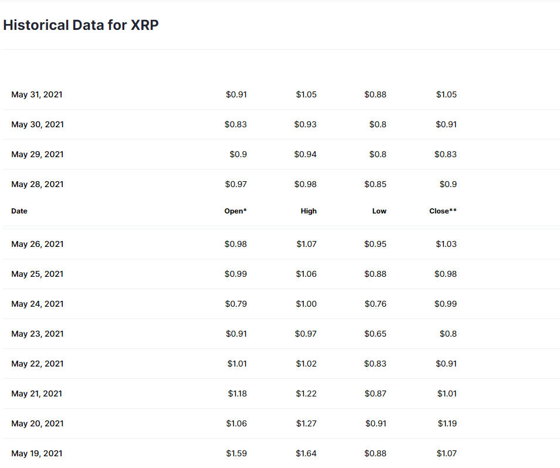This screenshot has width=560, height=468.
Task: Click May 22, 2021 open price $1.01
Action: pos(237,364)
